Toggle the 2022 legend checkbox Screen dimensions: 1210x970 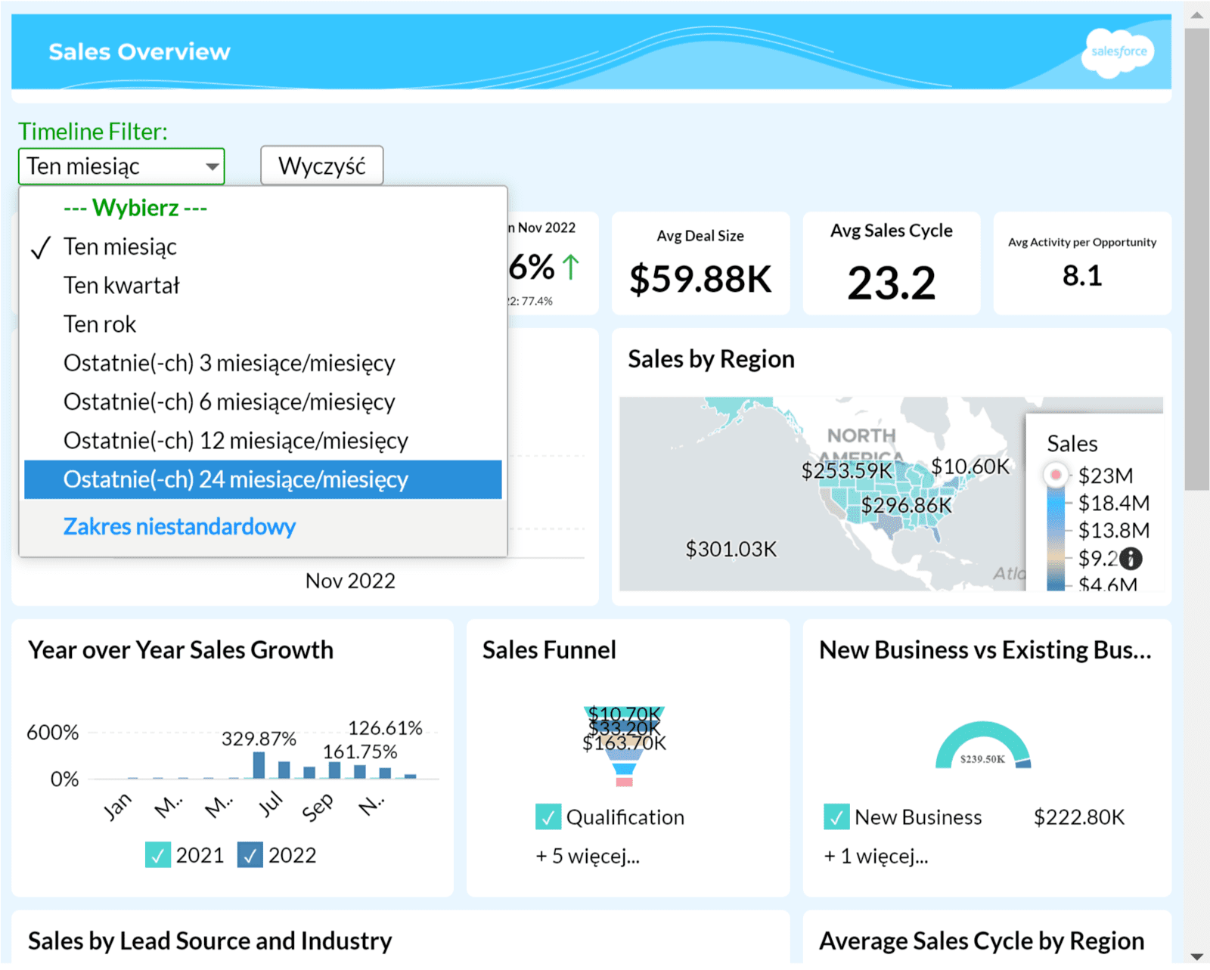tap(250, 855)
